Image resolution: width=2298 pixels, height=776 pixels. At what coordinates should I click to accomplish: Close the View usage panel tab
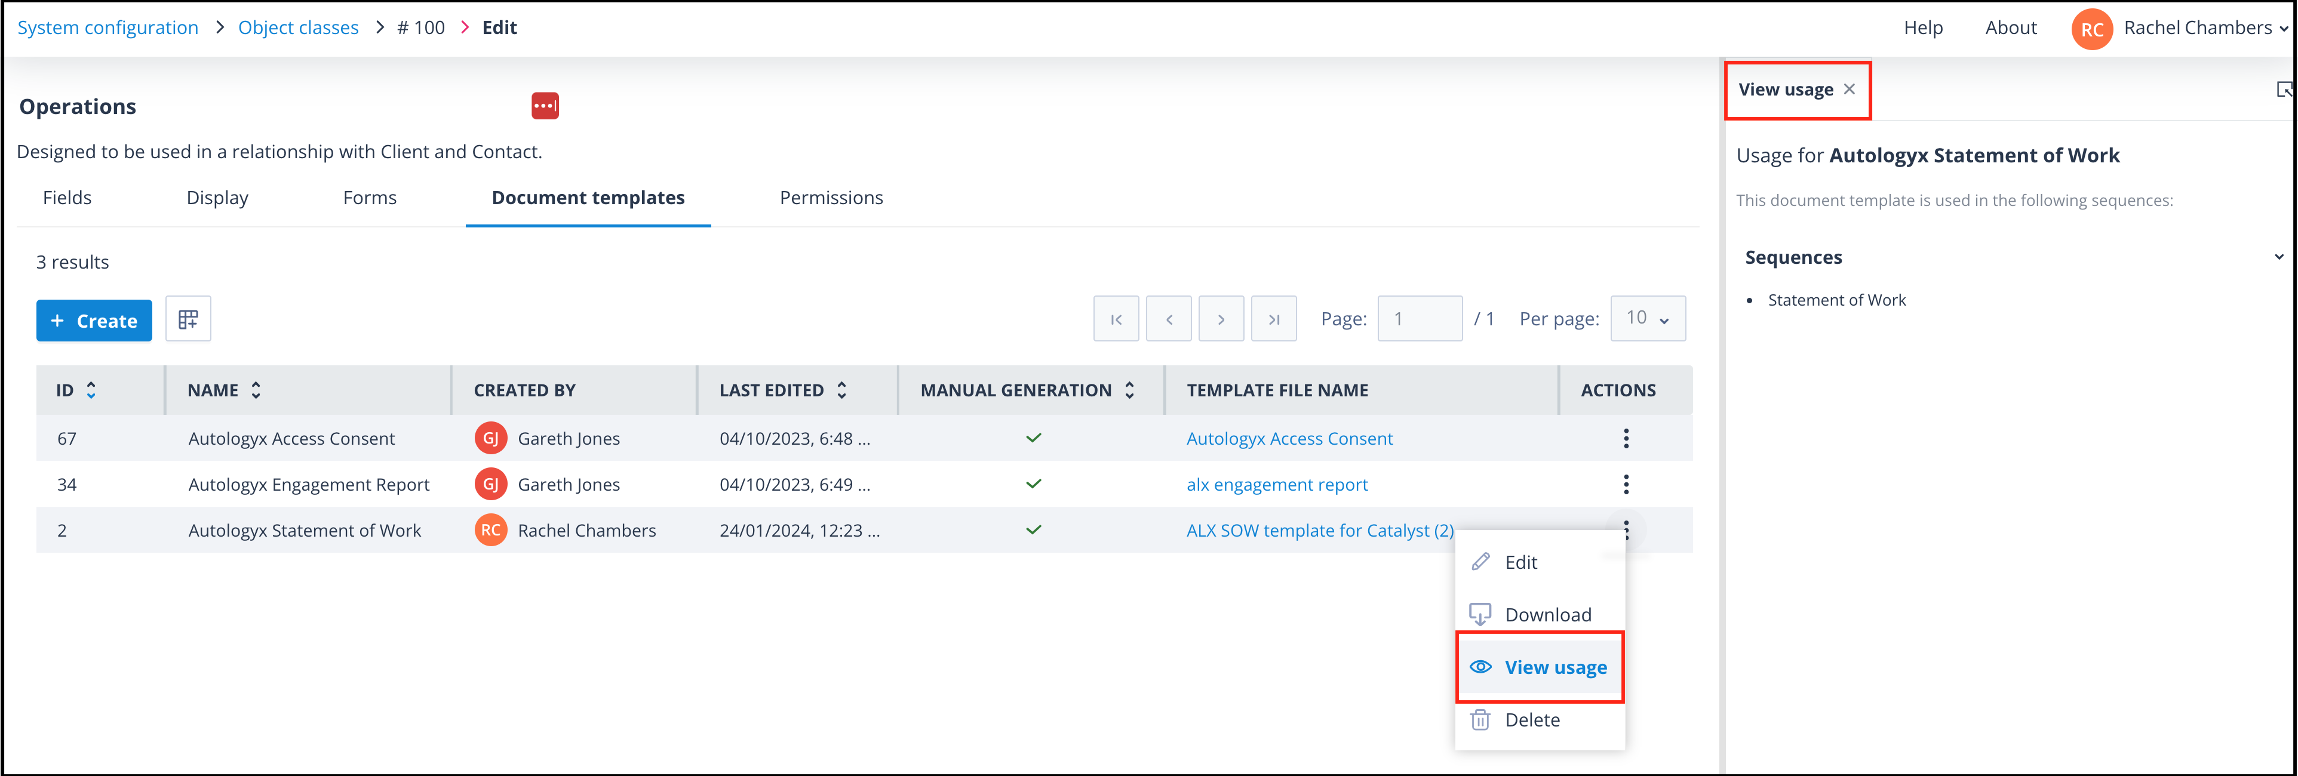click(1850, 89)
